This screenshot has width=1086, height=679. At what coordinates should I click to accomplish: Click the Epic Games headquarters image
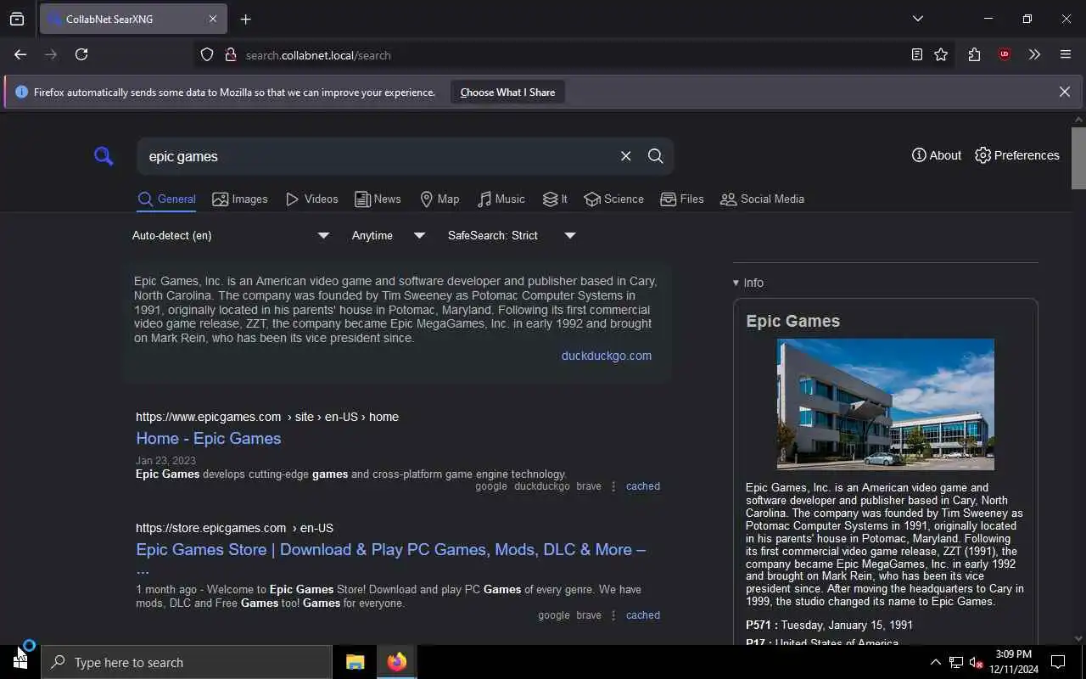pyautogui.click(x=885, y=404)
